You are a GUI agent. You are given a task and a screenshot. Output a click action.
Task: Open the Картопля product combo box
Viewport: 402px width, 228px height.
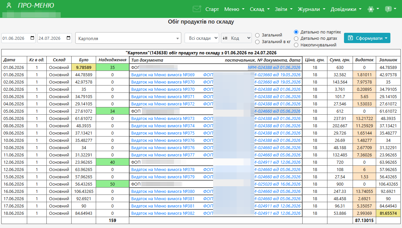[128, 38]
